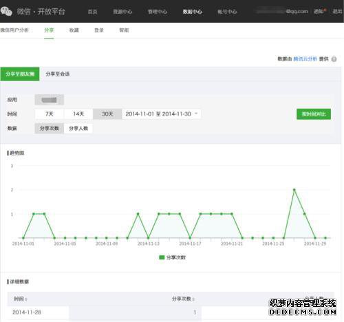
Task: Select the 分享至朋友圈 tab
Action: point(20,74)
